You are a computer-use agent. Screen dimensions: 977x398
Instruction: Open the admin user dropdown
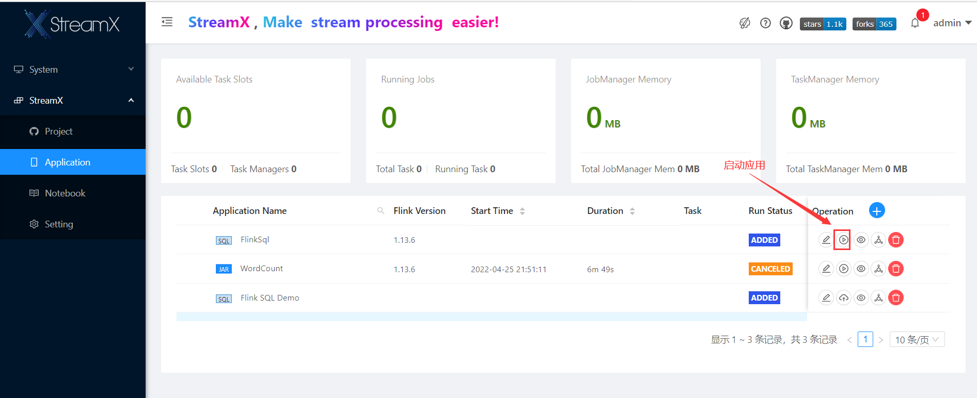tap(952, 23)
